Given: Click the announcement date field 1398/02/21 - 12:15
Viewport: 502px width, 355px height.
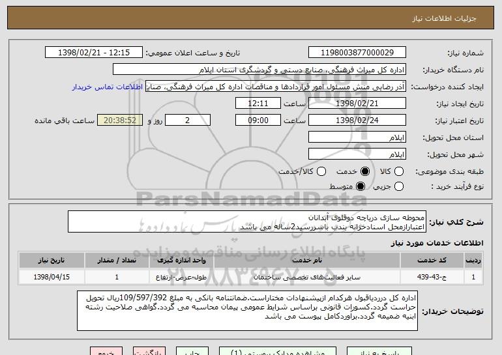Looking at the screenshot, I should tap(94, 53).
